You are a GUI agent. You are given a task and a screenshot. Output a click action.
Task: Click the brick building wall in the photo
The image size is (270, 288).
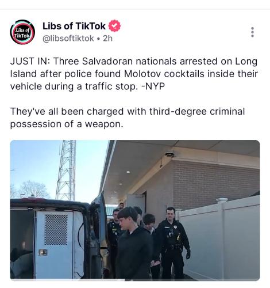pyautogui.click(x=214, y=183)
